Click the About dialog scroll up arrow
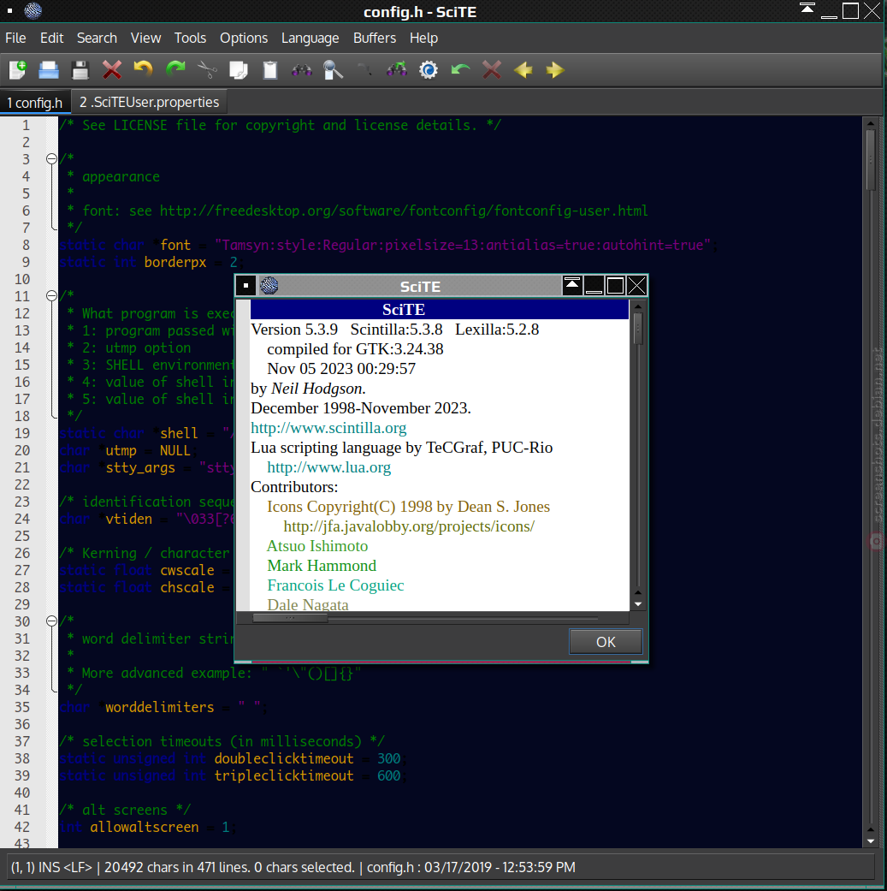Image resolution: width=887 pixels, height=891 pixels. click(638, 307)
